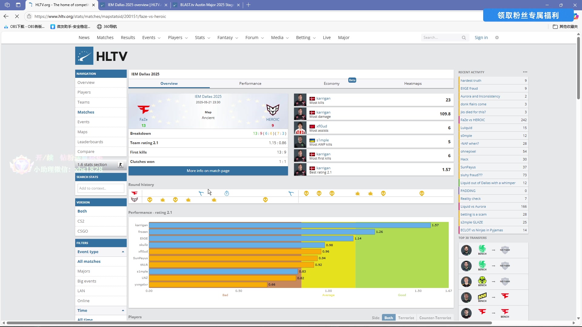Toggle side to Terrorist
The image size is (582, 327).
coord(406,318)
